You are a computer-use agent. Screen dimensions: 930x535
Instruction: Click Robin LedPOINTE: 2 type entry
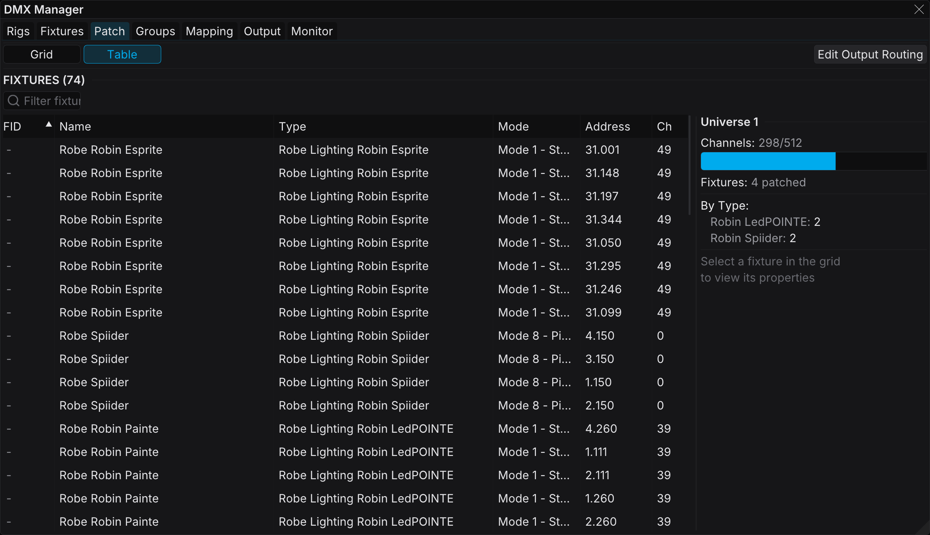765,222
